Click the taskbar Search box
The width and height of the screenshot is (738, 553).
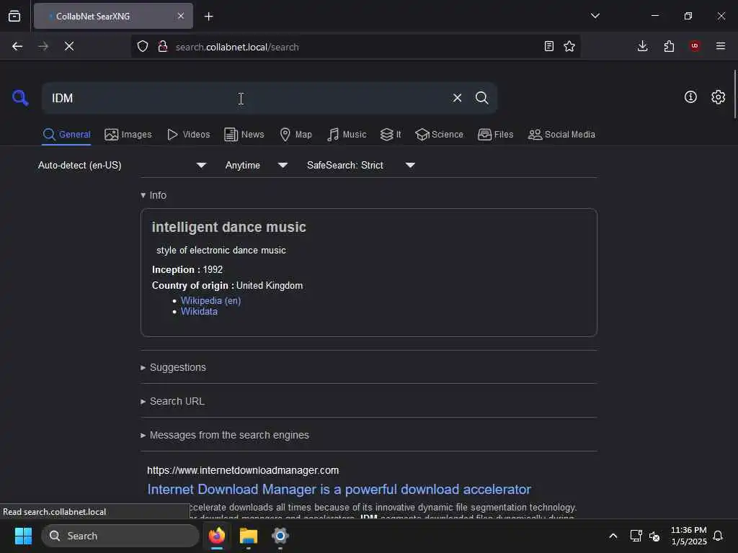click(120, 536)
